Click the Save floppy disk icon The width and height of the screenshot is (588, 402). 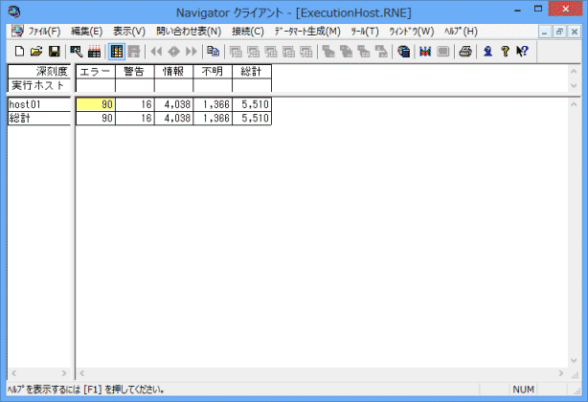click(54, 51)
